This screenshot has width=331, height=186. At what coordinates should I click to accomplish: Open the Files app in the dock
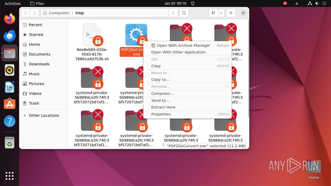[10, 53]
